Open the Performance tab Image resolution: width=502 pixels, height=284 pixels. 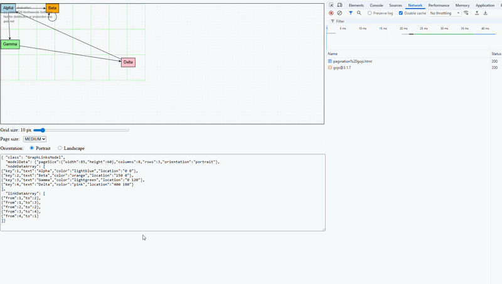439,5
